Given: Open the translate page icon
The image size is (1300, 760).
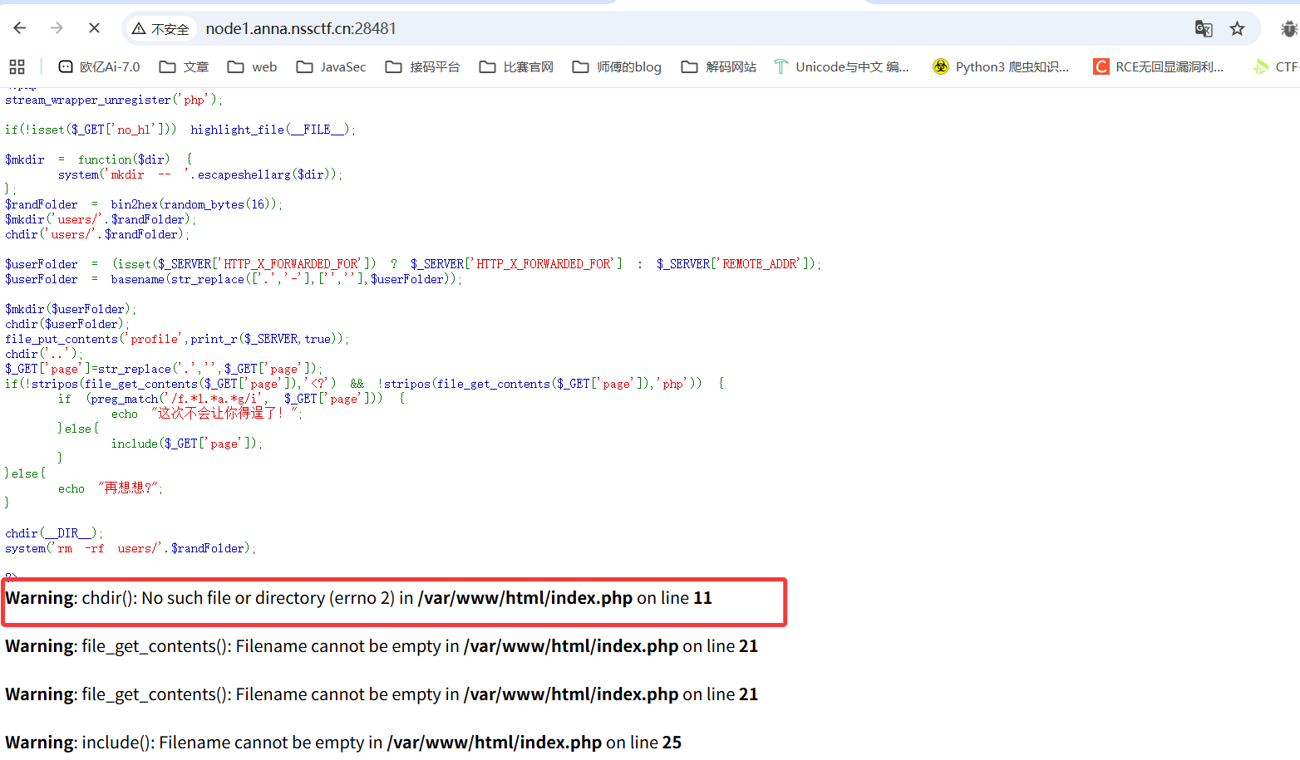Looking at the screenshot, I should 1203,29.
